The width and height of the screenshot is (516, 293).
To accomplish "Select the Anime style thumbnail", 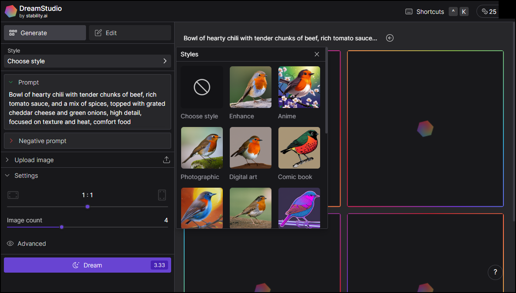I will (299, 87).
